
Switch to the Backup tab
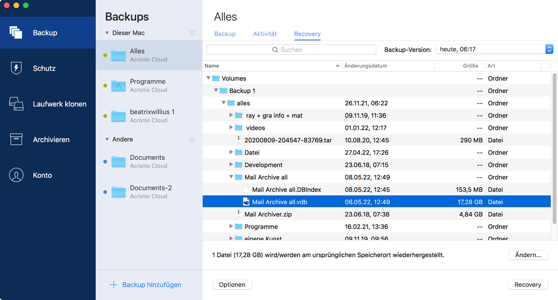225,34
